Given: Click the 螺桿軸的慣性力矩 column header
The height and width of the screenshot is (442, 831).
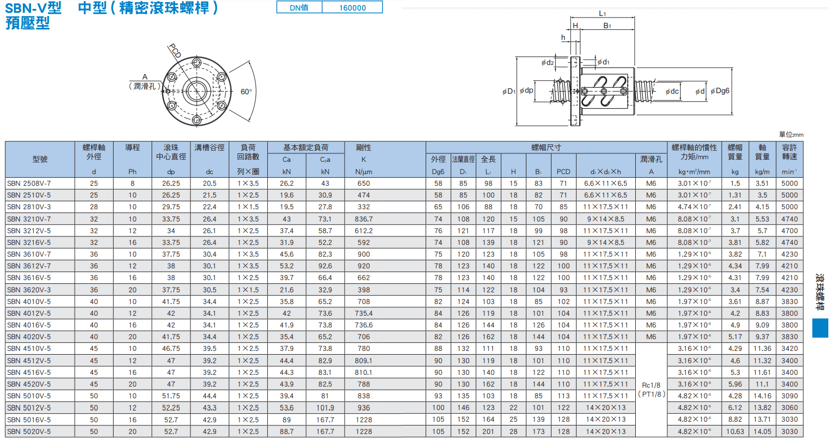Looking at the screenshot, I should tap(694, 159).
